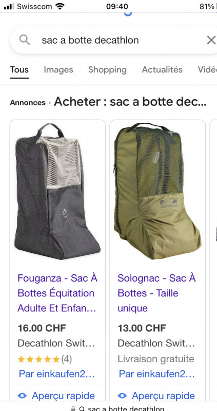Tap the grey Fouganza boot bag image
Image resolution: width=217 pixels, height=411 pixels.
[x=57, y=191]
